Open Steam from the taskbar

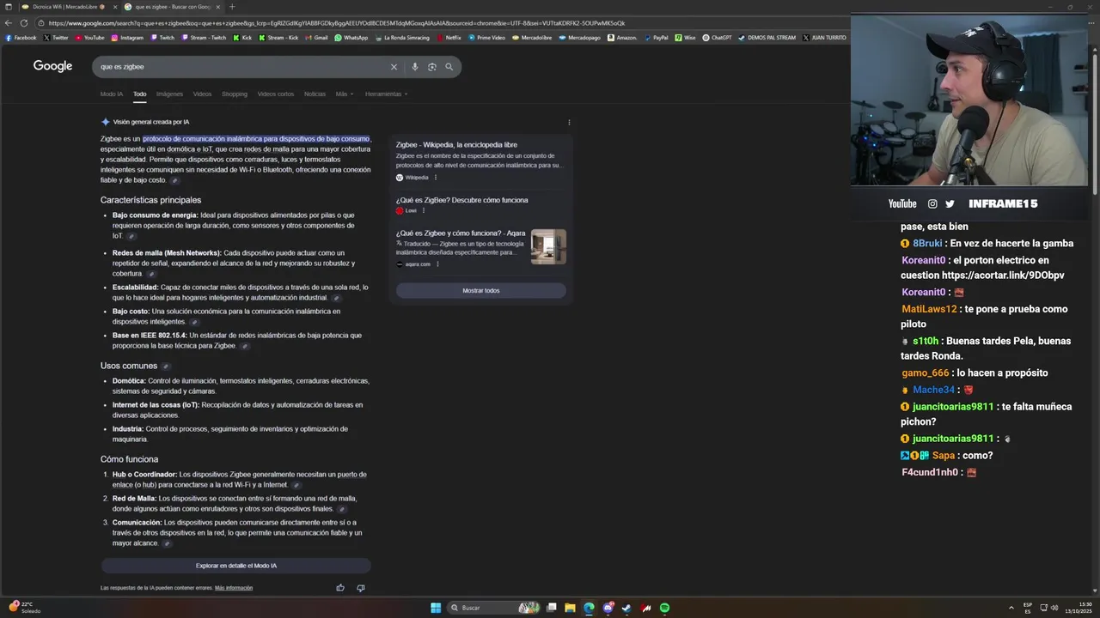coord(626,608)
